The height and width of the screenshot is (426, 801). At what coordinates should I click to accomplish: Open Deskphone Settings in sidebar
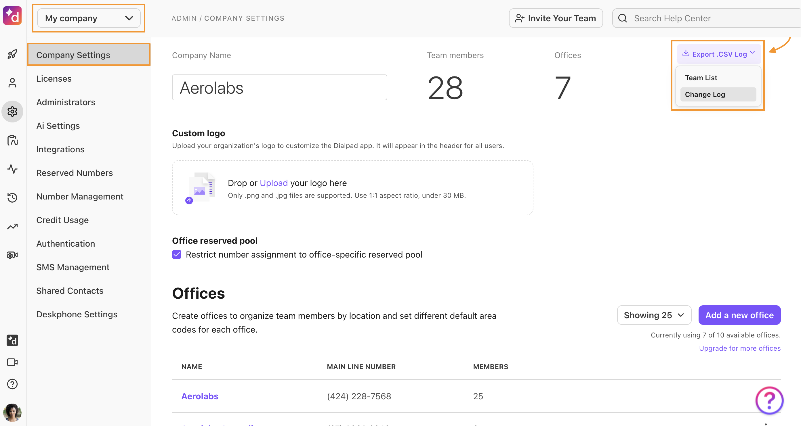tap(77, 314)
